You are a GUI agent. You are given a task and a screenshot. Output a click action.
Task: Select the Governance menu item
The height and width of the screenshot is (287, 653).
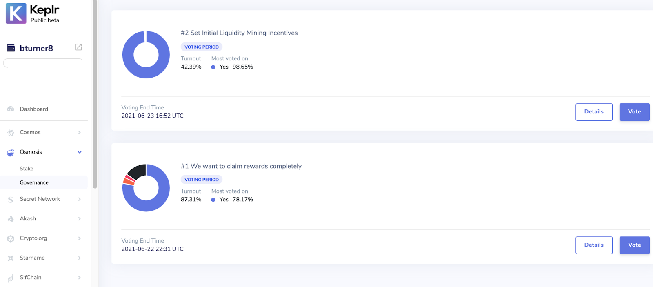click(x=34, y=182)
